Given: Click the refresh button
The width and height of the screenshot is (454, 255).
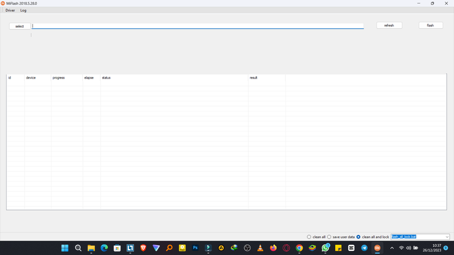Looking at the screenshot, I should (389, 25).
